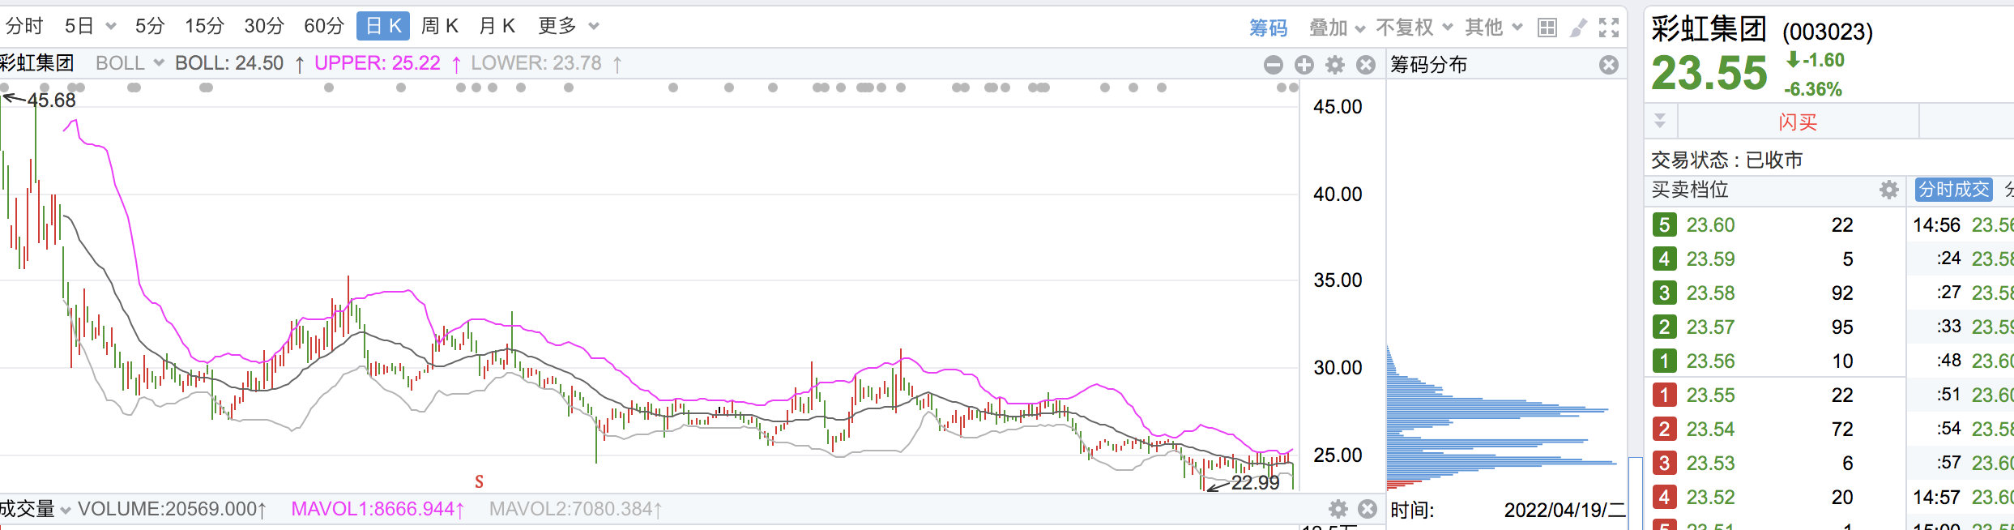Click the UPPER: 25.22 indicator value
2014x530 pixels.
[x=378, y=63]
